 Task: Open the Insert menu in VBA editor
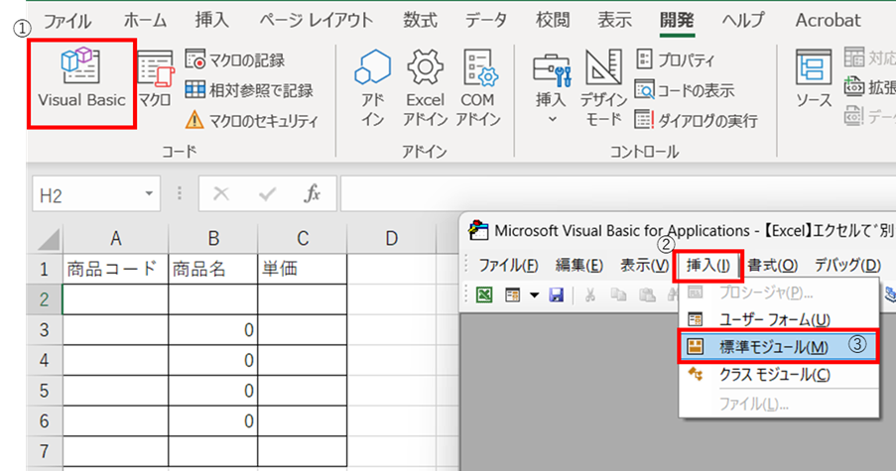point(707,265)
